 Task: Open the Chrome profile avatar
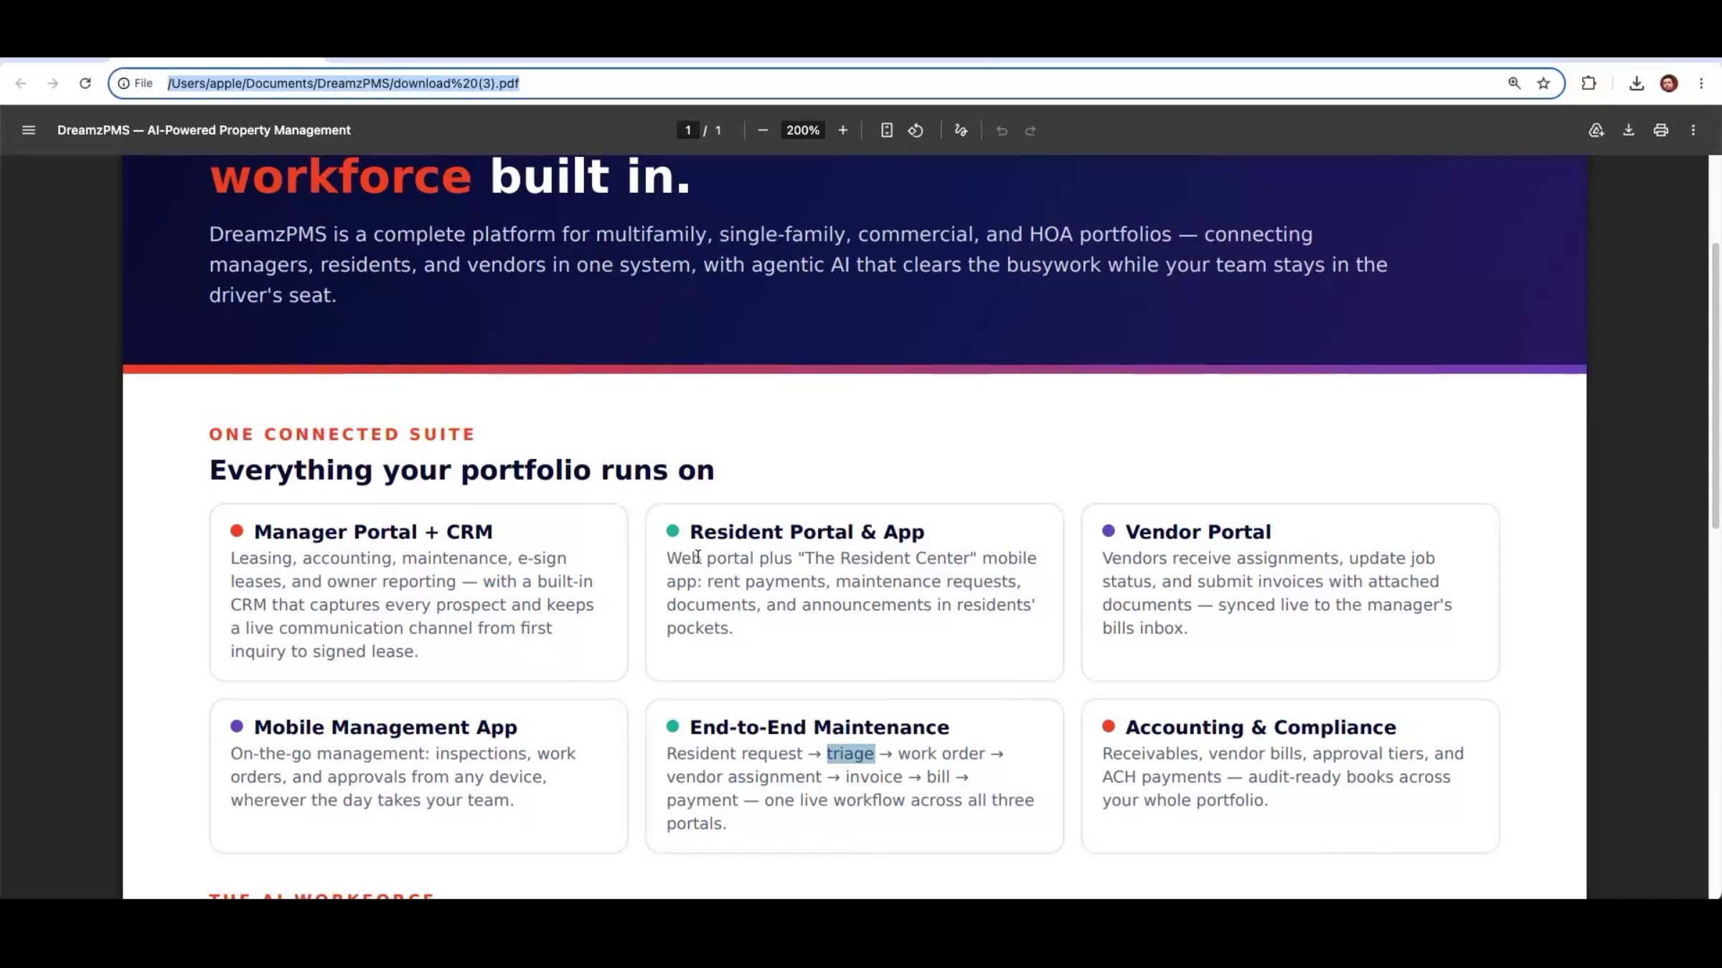coord(1669,83)
